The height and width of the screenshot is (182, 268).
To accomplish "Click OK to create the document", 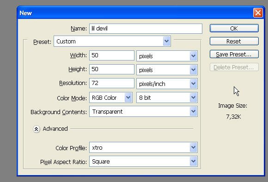I will pyautogui.click(x=234, y=28).
